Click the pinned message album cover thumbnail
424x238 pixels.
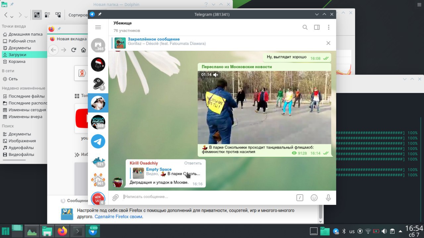(x=120, y=43)
